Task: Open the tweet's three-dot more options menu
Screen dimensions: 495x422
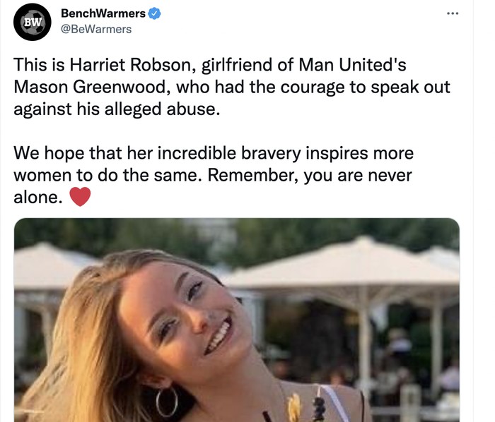Action: [453, 13]
